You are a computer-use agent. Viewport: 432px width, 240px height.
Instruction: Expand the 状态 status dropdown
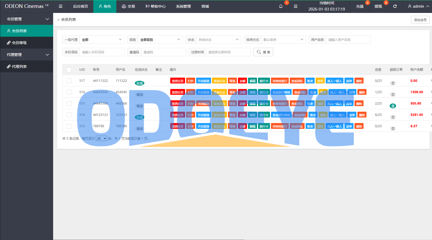[x=218, y=40]
